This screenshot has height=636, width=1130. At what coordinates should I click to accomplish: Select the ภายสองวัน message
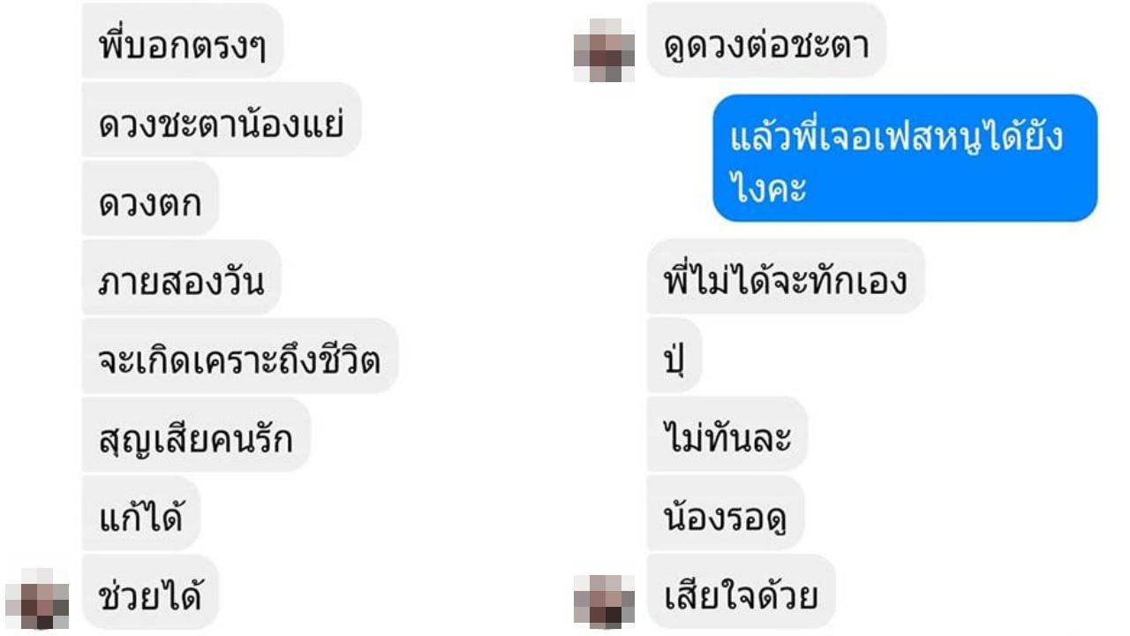[182, 277]
